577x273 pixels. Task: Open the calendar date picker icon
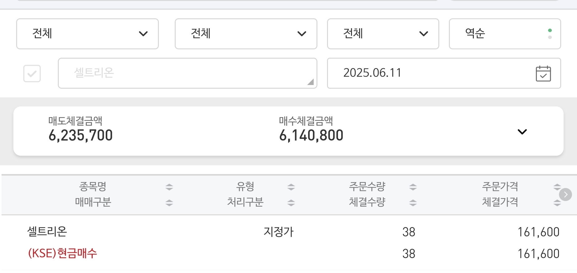click(x=543, y=74)
